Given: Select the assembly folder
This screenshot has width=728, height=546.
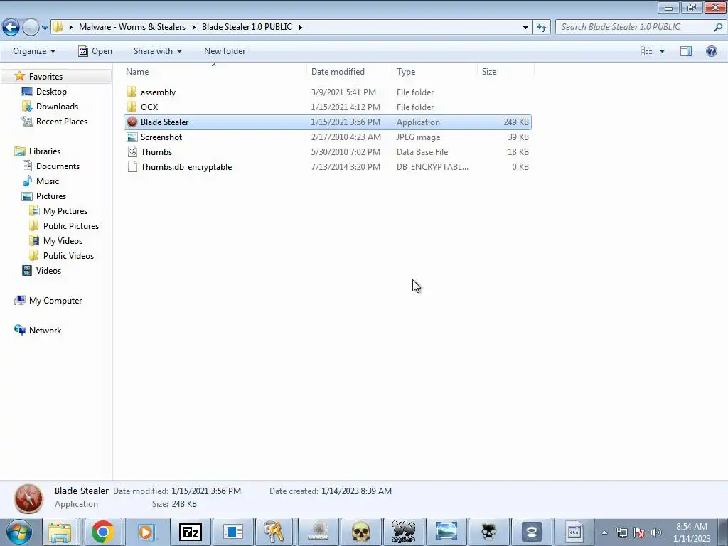Looking at the screenshot, I should tap(328, 92).
